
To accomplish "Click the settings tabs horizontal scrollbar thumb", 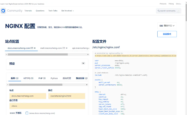I will (x=36, y=85).
